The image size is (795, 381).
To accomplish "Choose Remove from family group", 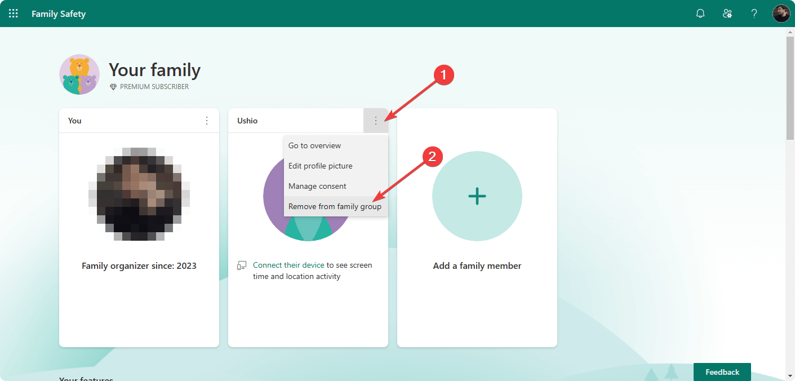I will 336,206.
